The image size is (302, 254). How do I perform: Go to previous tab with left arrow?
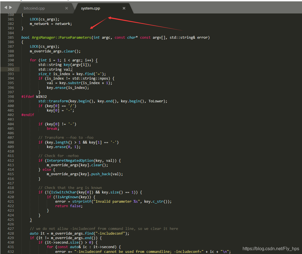(6, 8)
